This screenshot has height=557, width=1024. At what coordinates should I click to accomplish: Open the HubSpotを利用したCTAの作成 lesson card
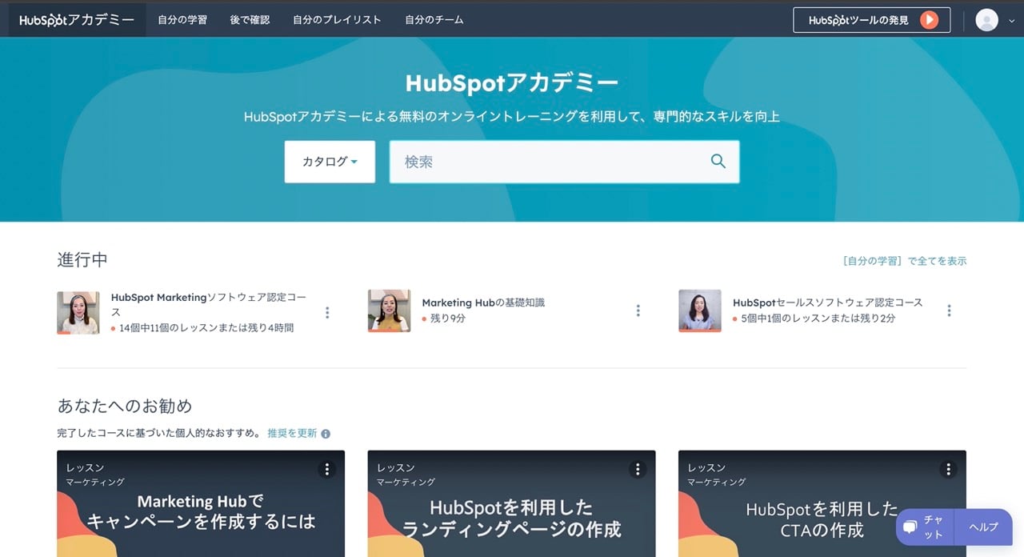pyautogui.click(x=822, y=503)
